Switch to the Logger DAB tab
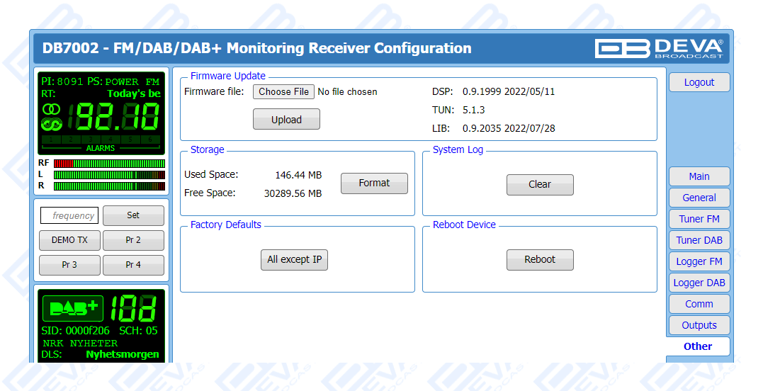Viewport: 763px width, 391px height. click(699, 283)
